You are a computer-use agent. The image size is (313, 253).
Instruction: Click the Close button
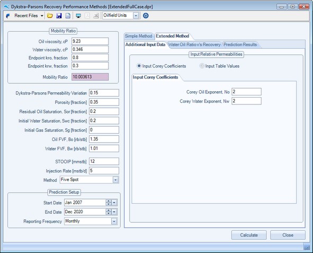tap(288, 235)
